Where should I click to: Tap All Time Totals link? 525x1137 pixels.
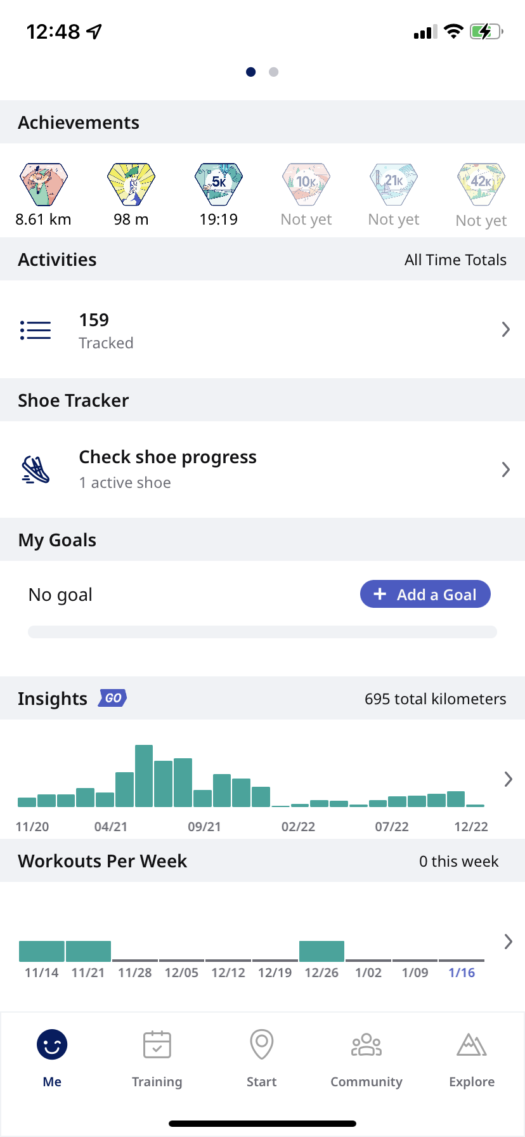coord(455,260)
